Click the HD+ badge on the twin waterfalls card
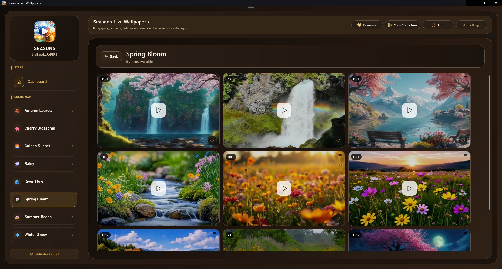502x269 pixels. [105, 79]
